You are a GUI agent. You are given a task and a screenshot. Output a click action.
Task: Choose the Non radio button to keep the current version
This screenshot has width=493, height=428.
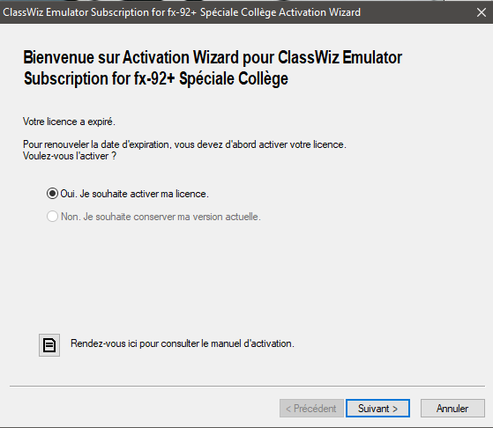point(52,217)
